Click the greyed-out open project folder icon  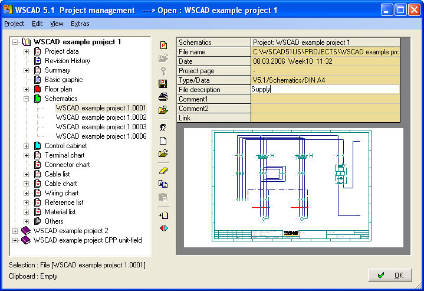tap(163, 58)
